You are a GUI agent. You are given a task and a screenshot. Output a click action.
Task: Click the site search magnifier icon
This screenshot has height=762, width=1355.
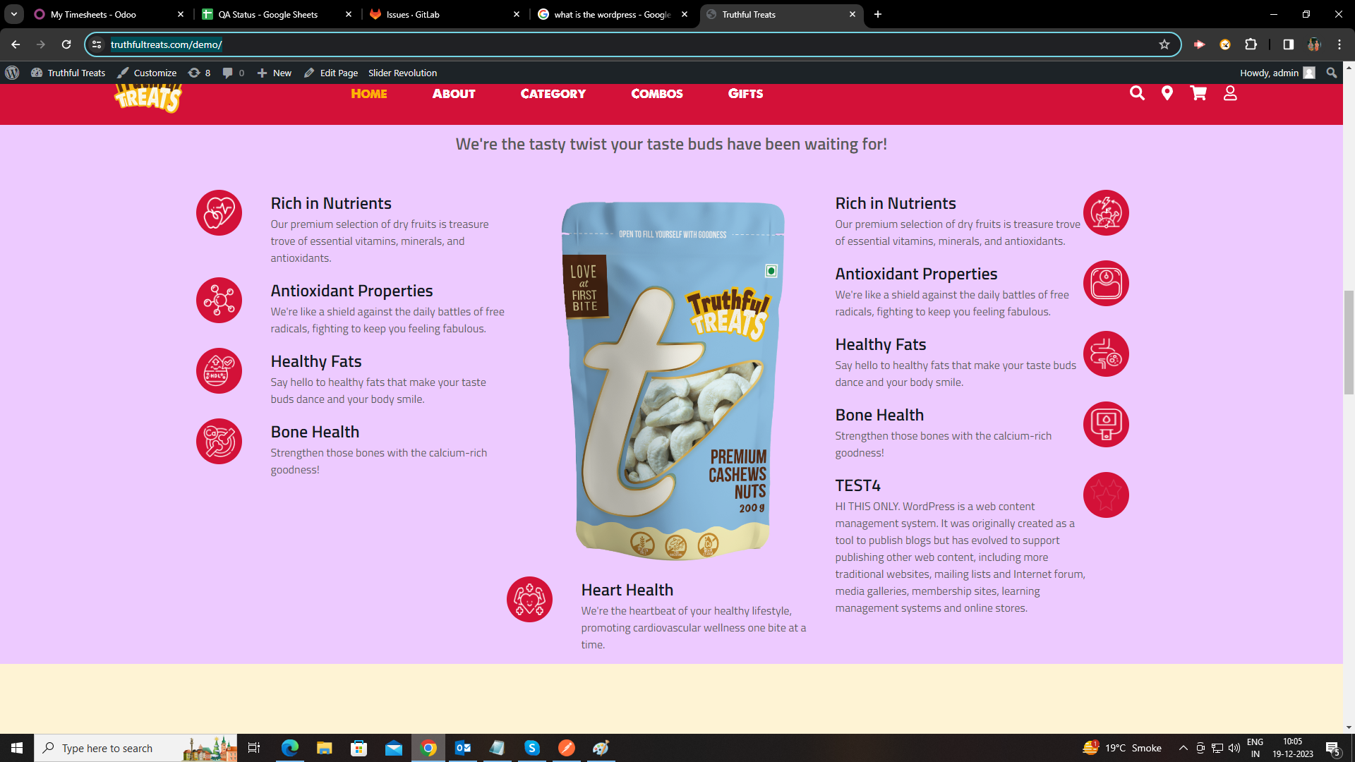1136,93
